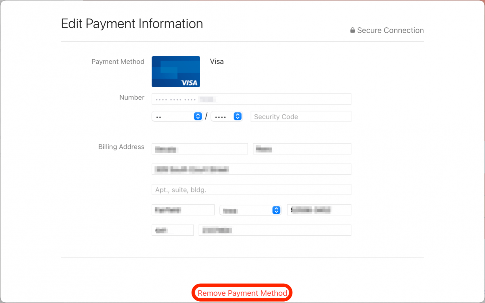The height and width of the screenshot is (303, 485).
Task: Open the expiration year dropdown
Action: pyautogui.click(x=227, y=116)
